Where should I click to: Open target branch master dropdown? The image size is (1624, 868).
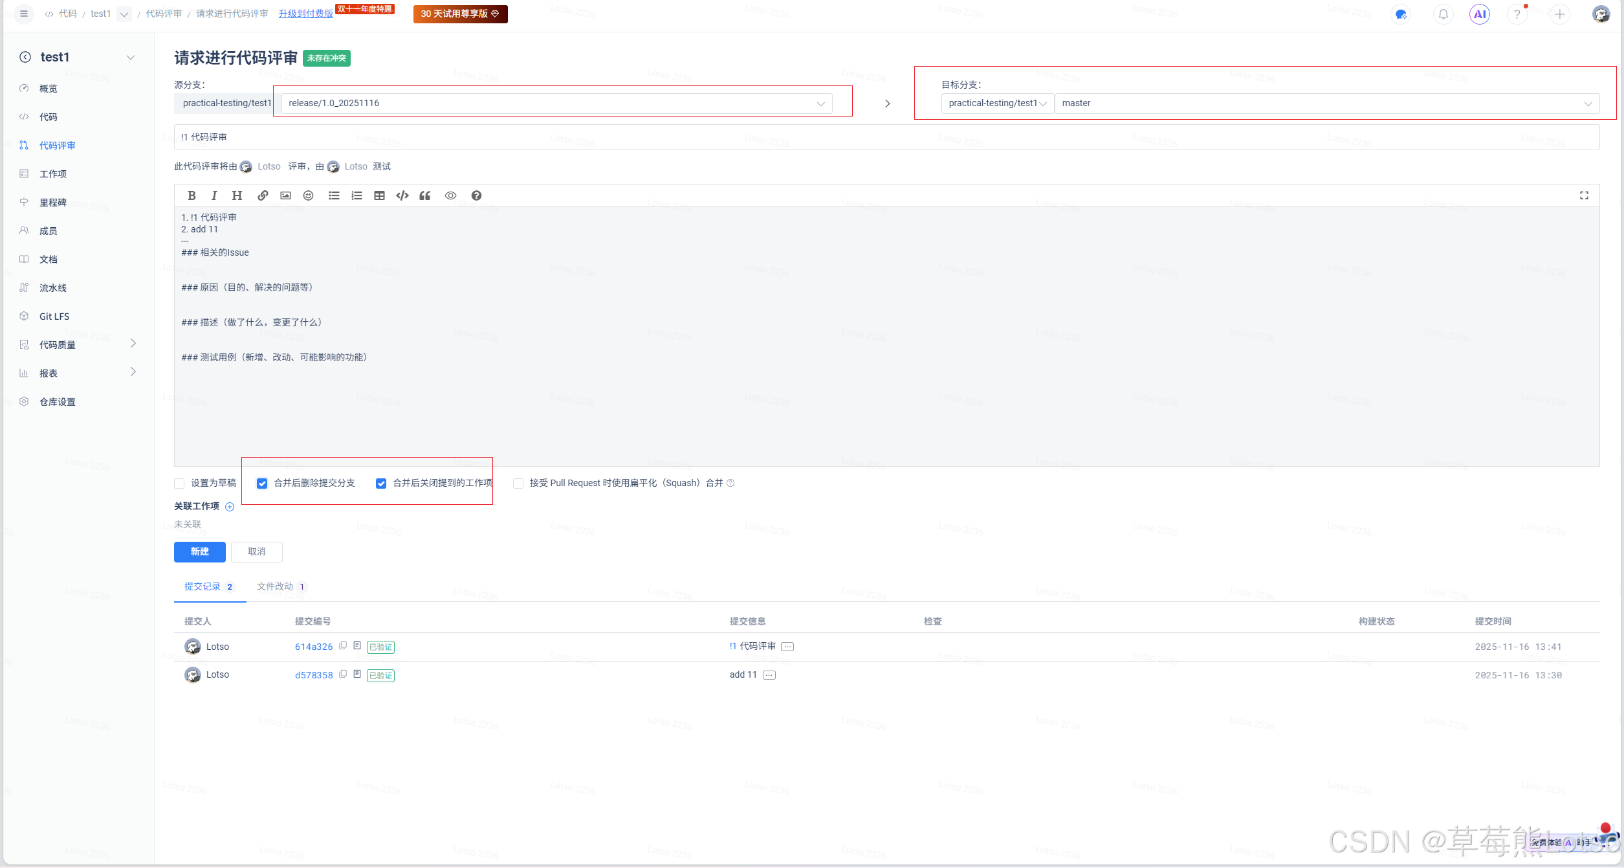tap(1326, 104)
